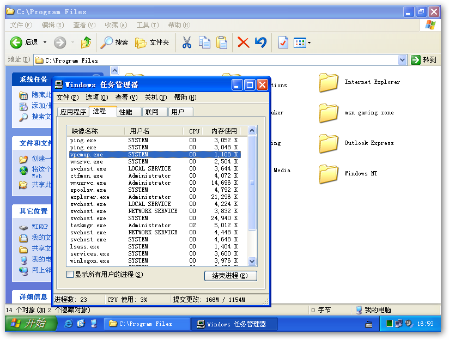Click the Forward arrow in Explorer toolbar

point(60,42)
